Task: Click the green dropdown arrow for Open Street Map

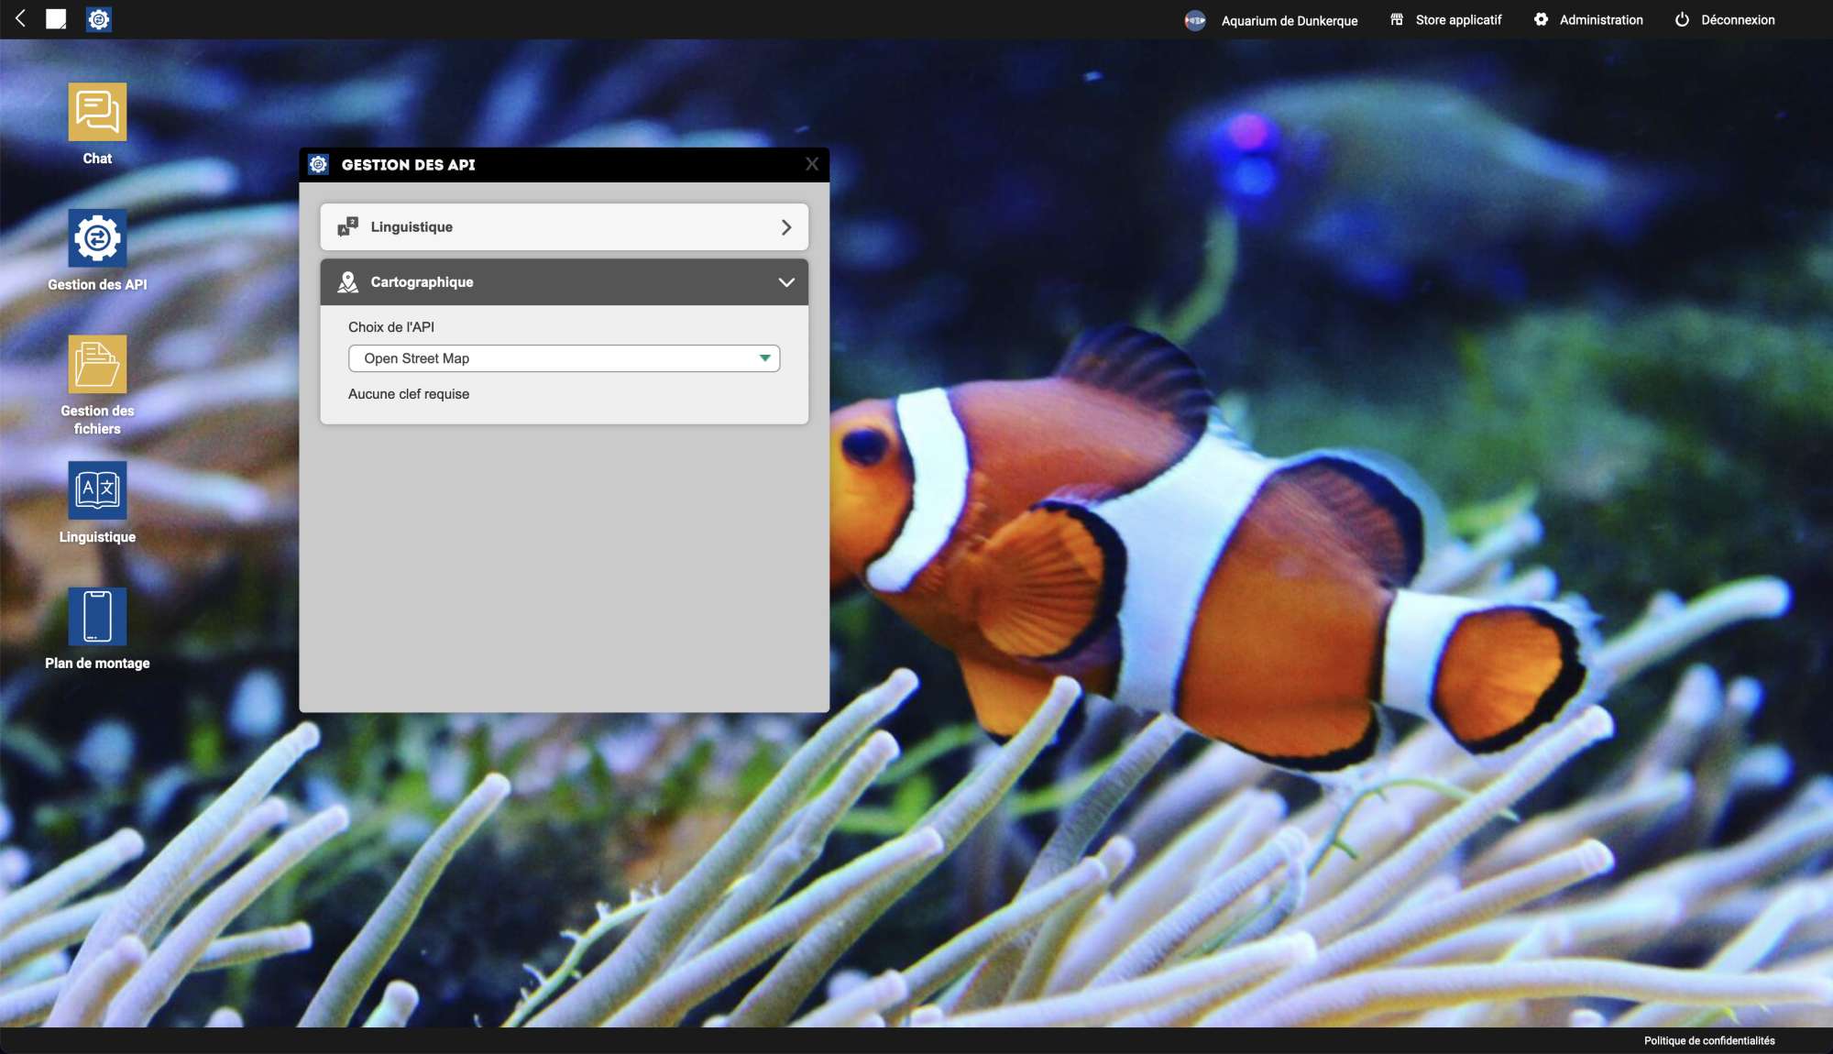Action: (x=764, y=358)
